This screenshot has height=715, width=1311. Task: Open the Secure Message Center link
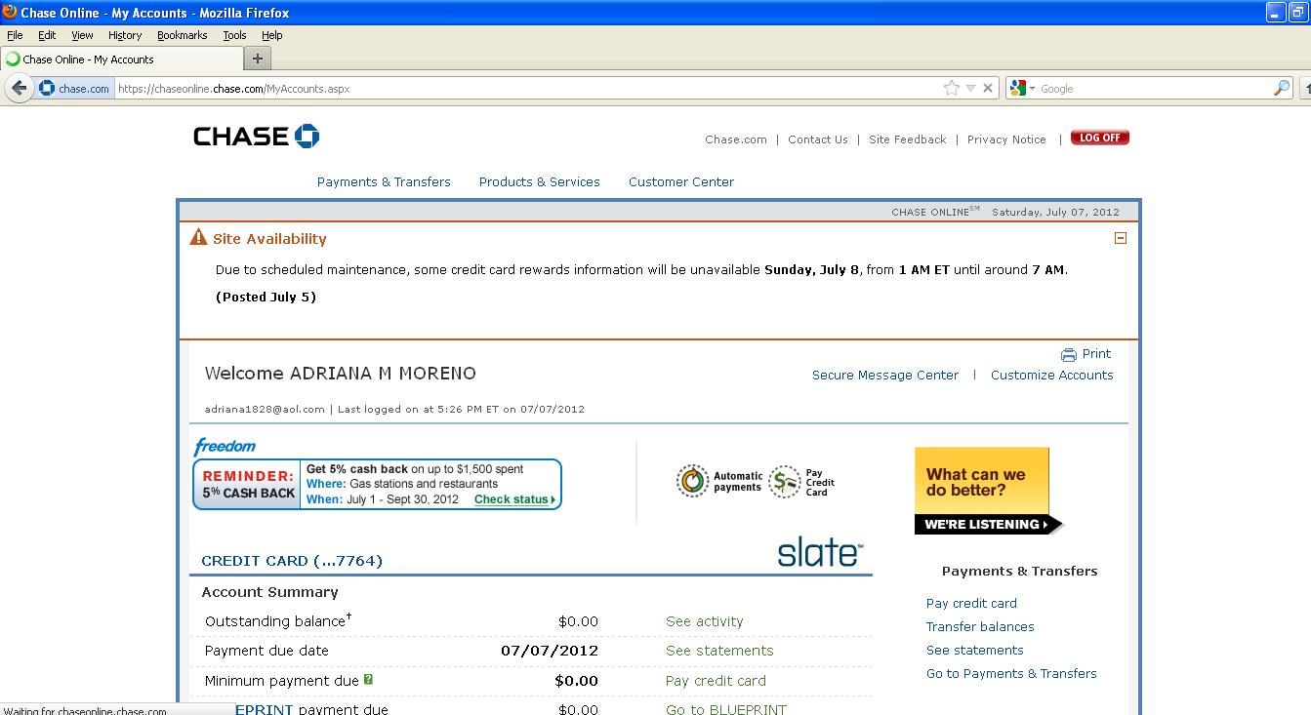pyautogui.click(x=885, y=375)
